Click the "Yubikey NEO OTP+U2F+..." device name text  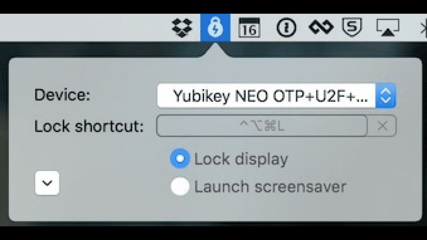tap(270, 96)
